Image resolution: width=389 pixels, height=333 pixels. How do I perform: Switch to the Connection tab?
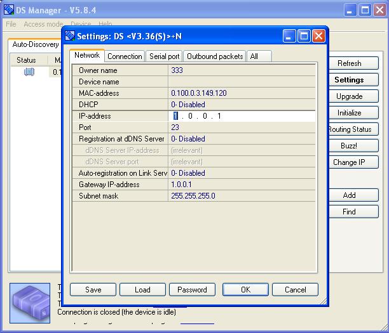[125, 56]
